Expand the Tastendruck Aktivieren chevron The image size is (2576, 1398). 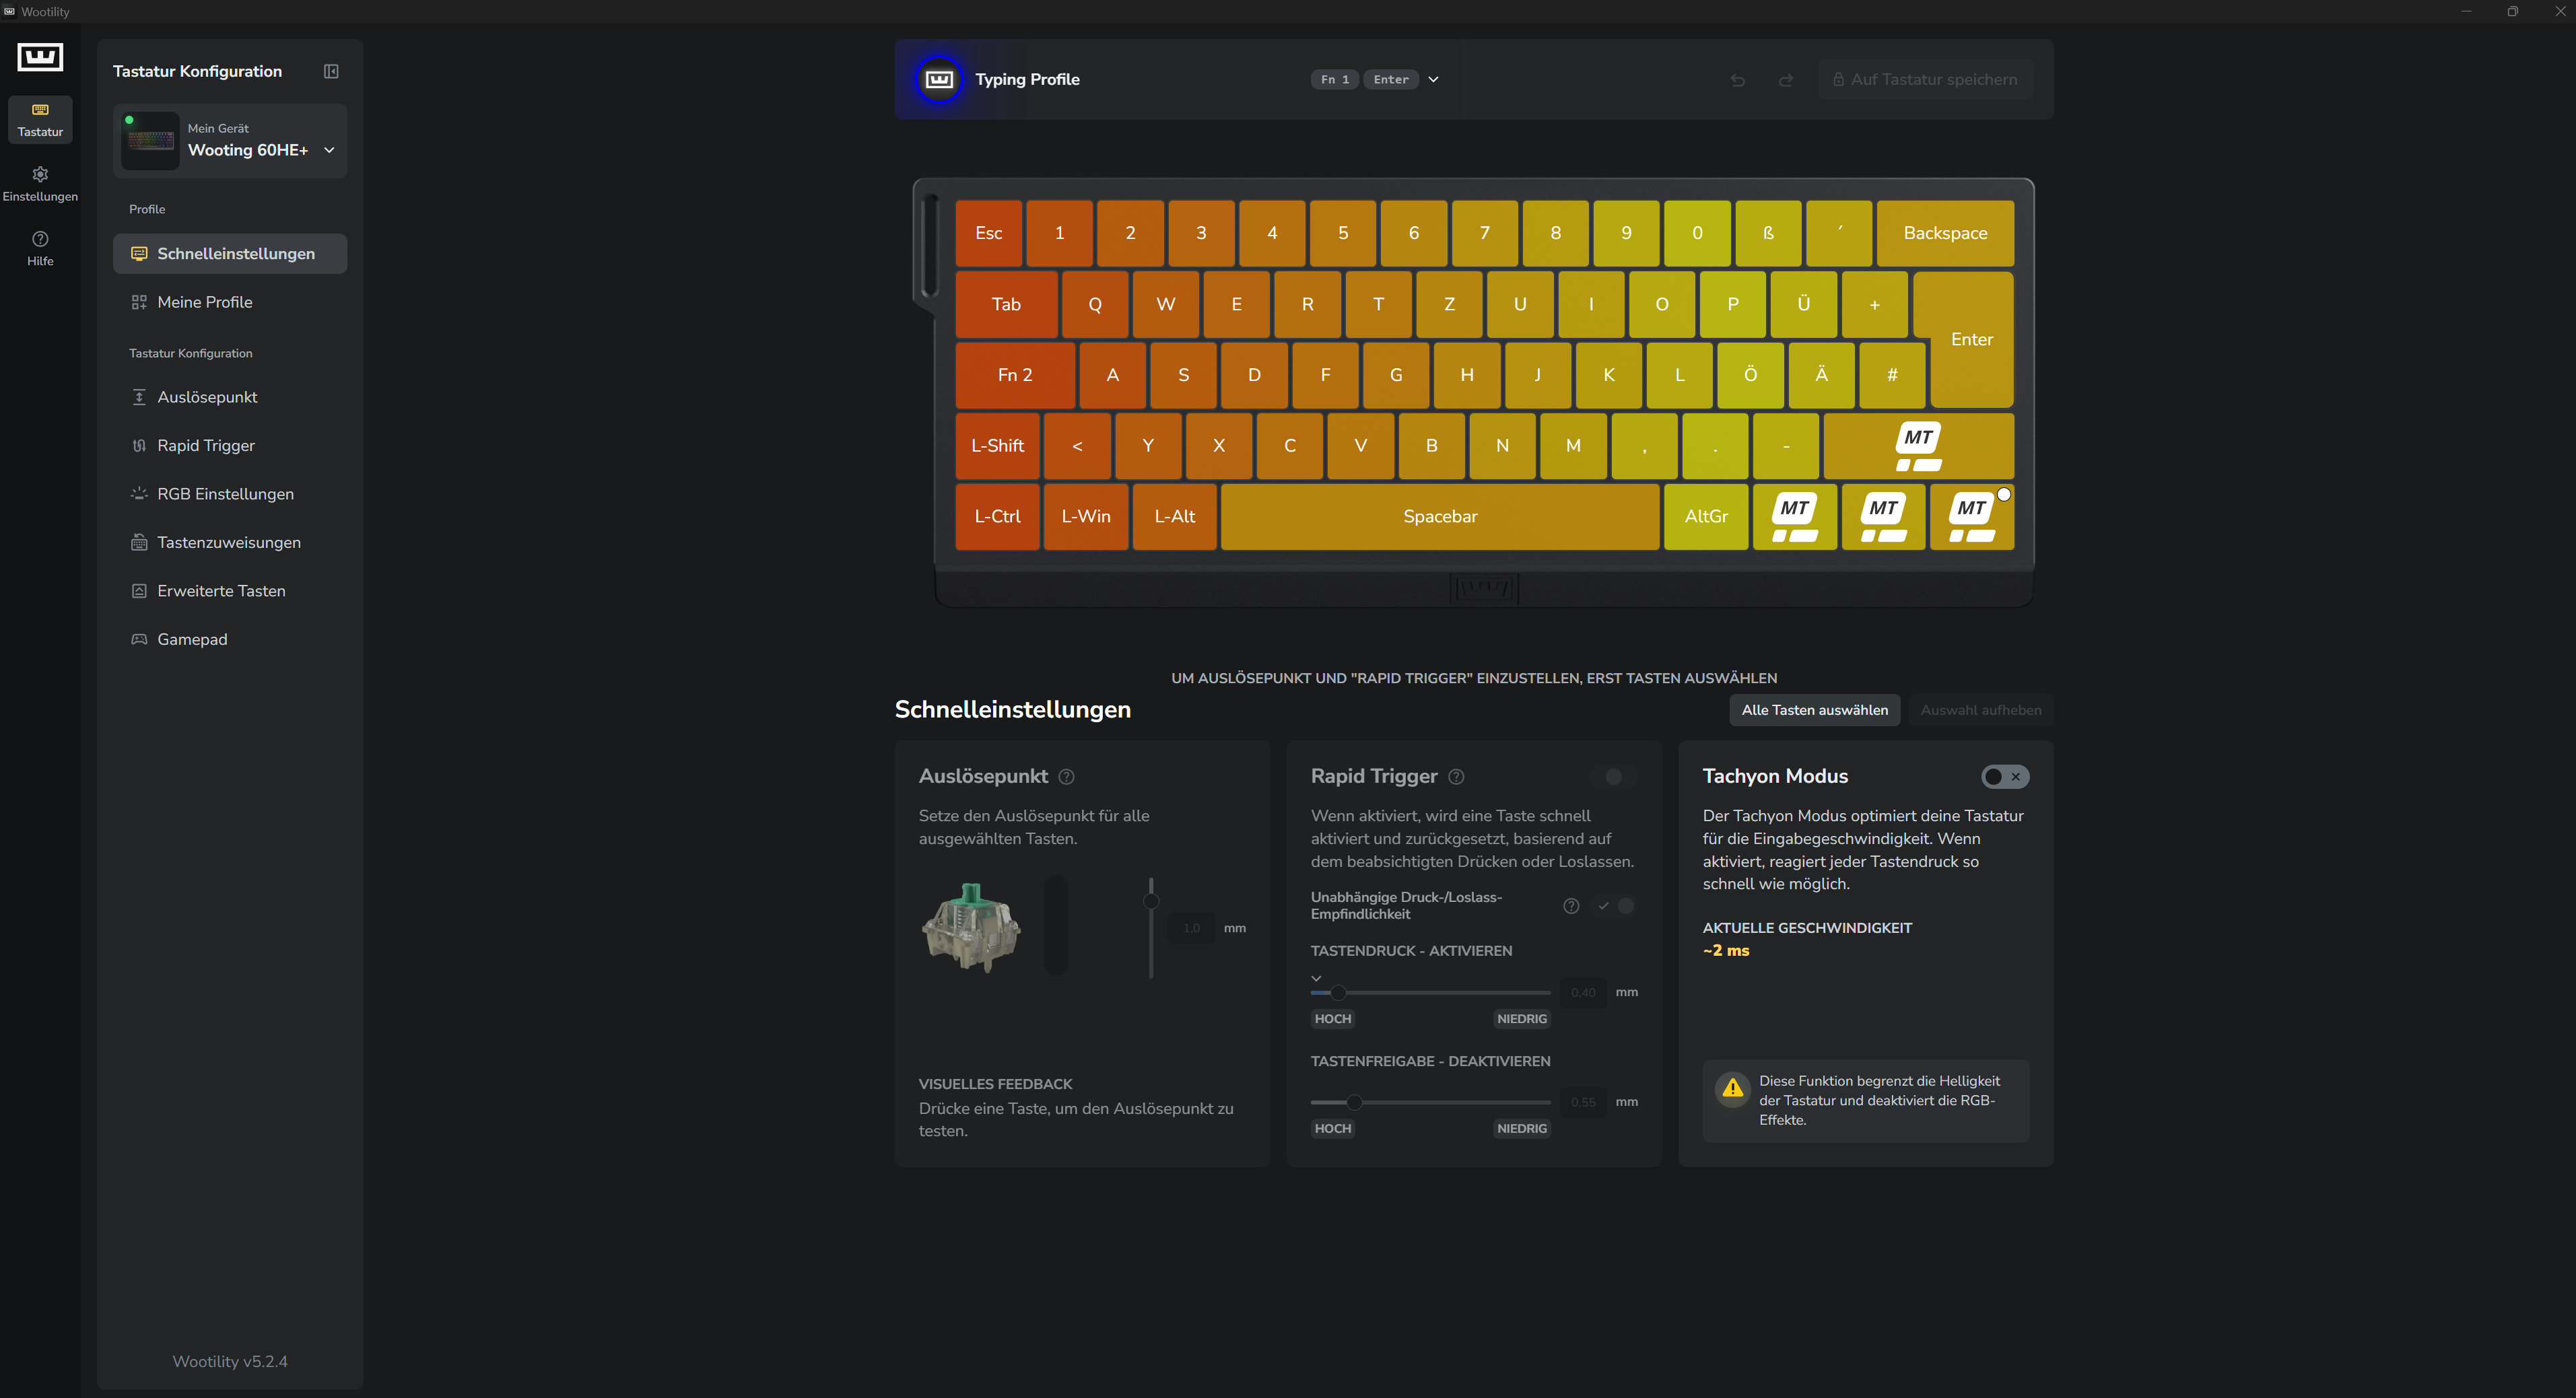pos(1316,978)
